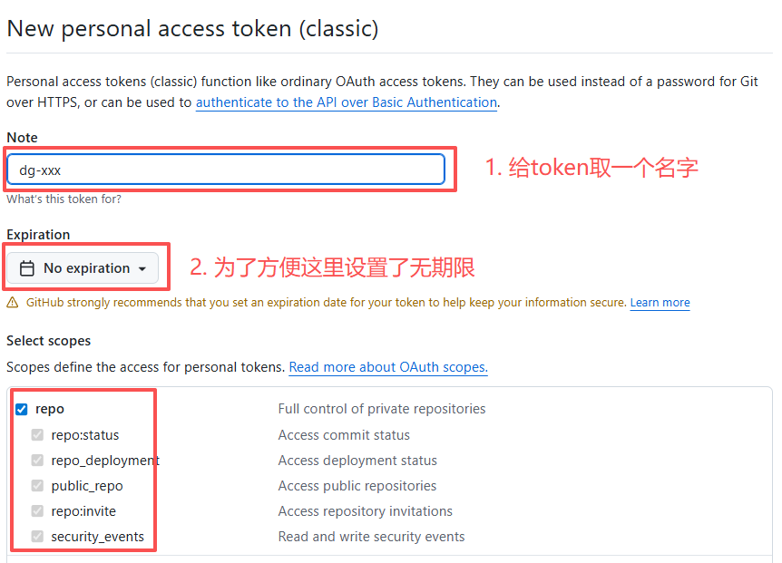Check the security_events scope
The width and height of the screenshot is (782, 563).
37,536
